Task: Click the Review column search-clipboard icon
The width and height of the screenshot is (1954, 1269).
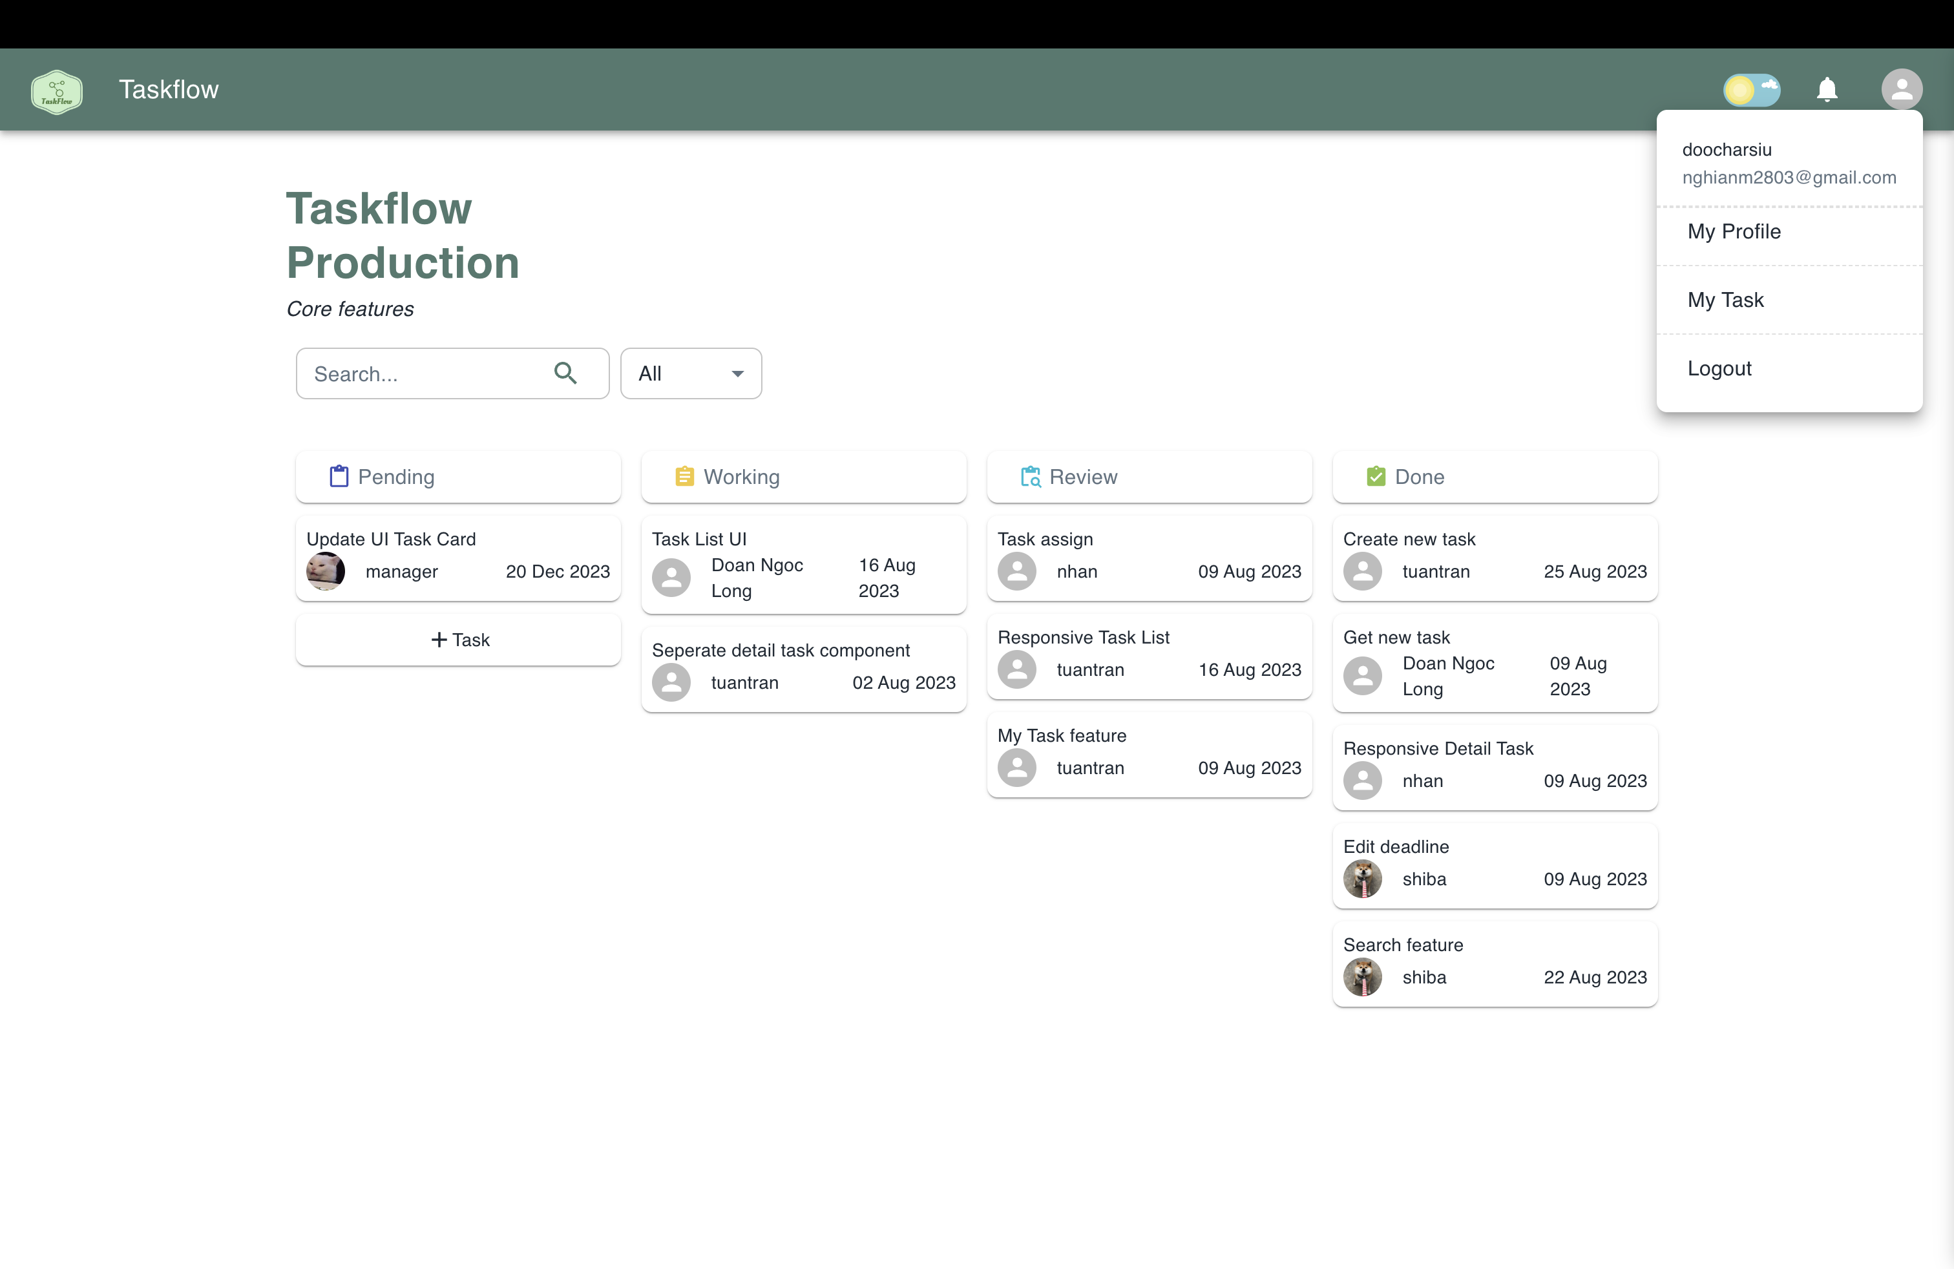Action: (x=1031, y=477)
